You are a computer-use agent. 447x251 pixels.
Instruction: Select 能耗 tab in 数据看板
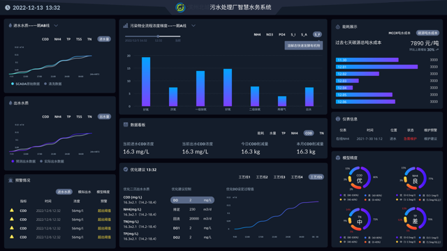(x=261, y=133)
